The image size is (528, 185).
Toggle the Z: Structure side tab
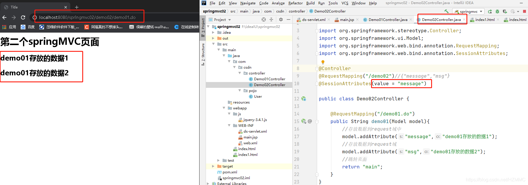click(203, 54)
